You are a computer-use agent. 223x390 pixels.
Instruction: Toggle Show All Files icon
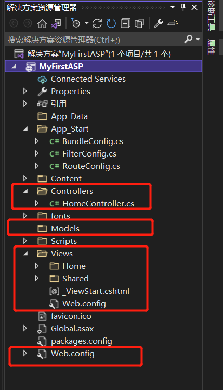coord(139,23)
